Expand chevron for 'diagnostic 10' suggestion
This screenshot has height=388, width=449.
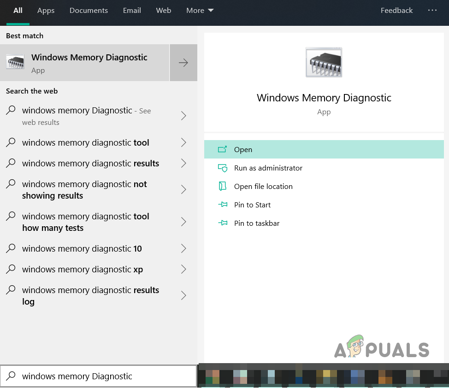(x=183, y=248)
